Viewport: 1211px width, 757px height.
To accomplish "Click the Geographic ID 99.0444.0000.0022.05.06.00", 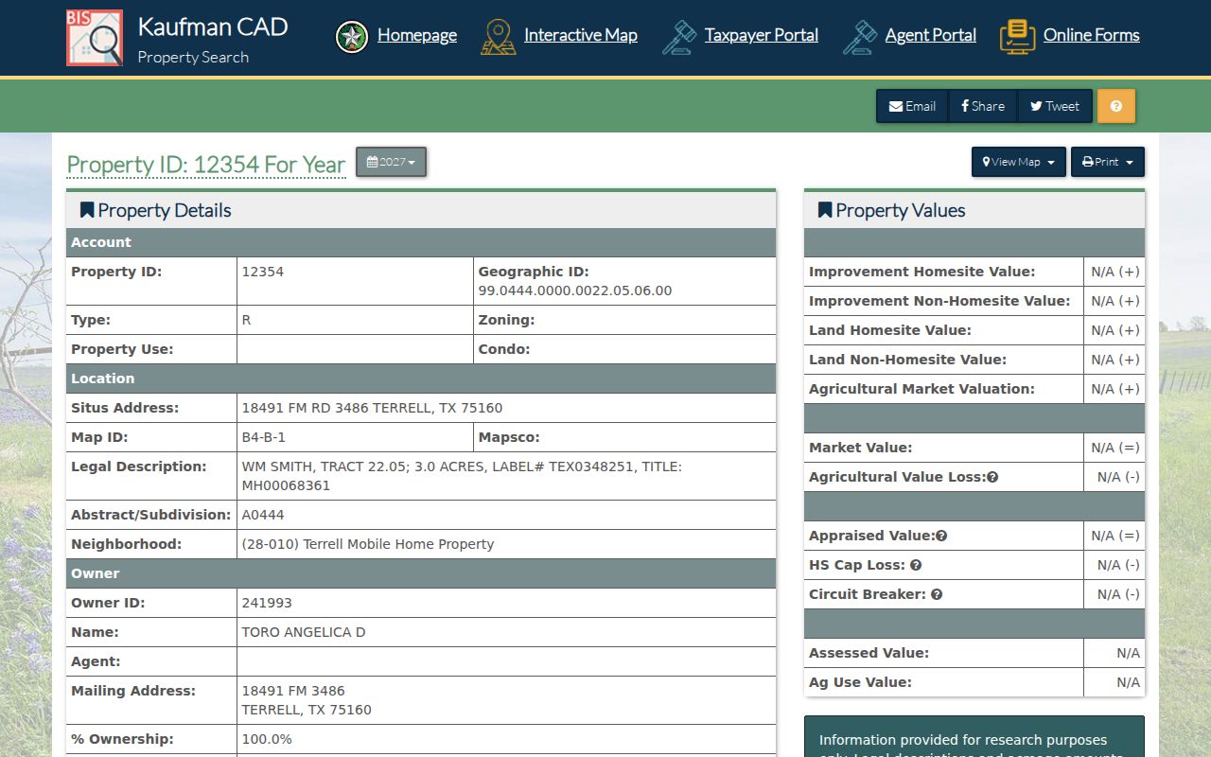I will (x=575, y=290).
